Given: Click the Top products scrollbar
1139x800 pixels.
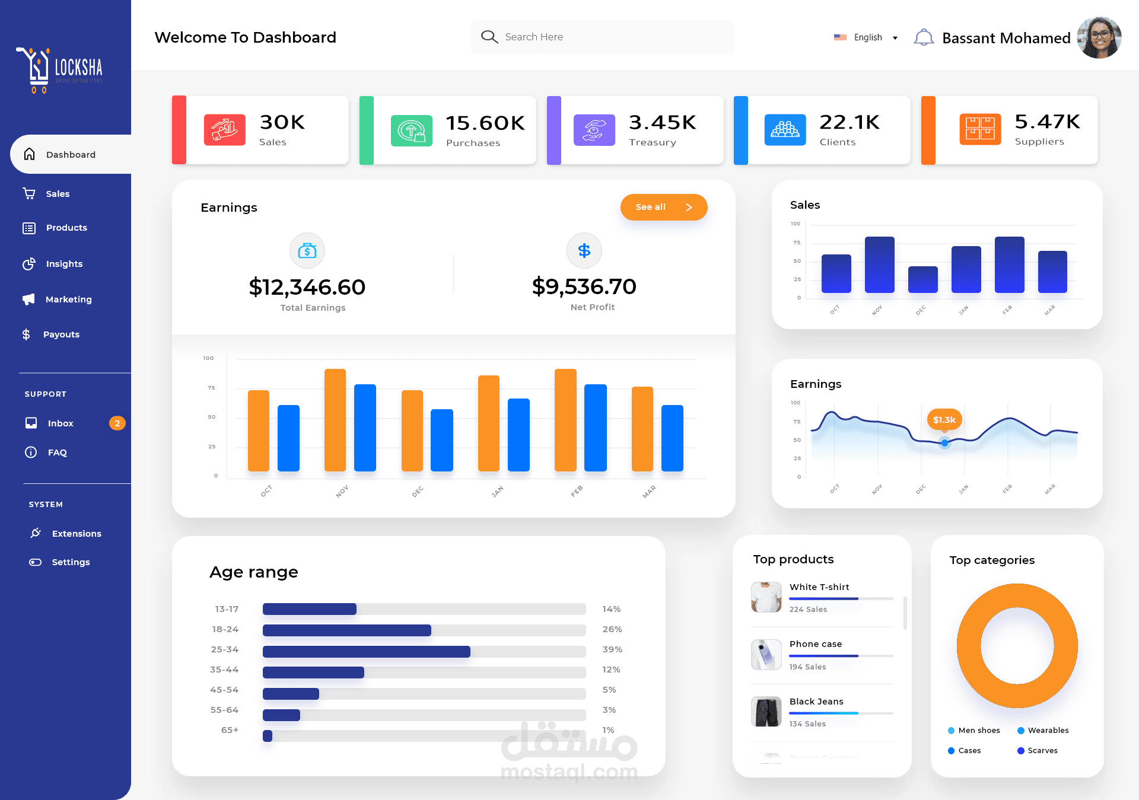Looking at the screenshot, I should point(905,613).
